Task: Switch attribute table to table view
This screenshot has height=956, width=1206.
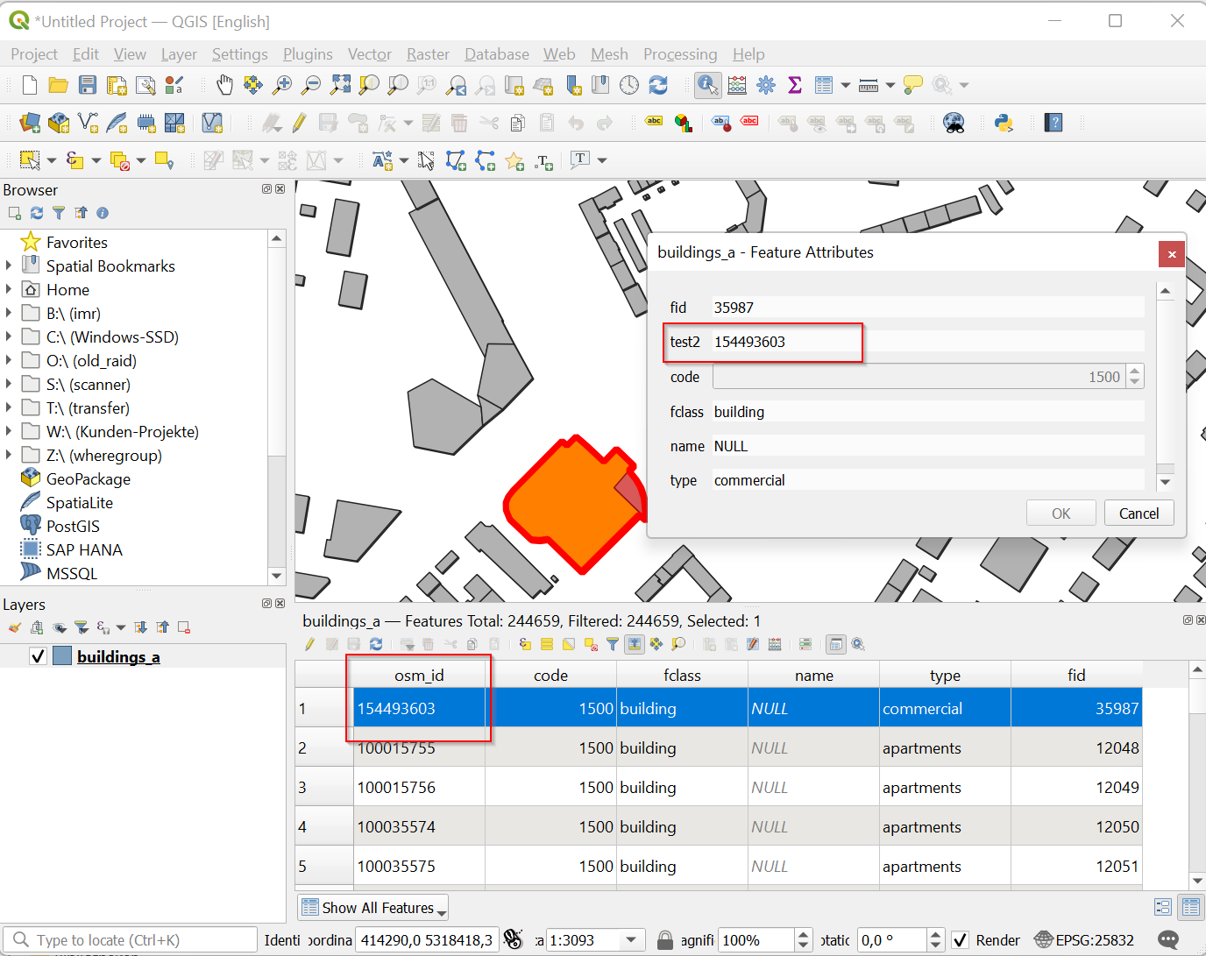Action: point(1191,907)
